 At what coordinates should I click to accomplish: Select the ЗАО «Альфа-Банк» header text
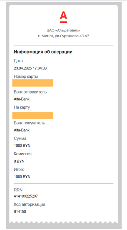63,30
